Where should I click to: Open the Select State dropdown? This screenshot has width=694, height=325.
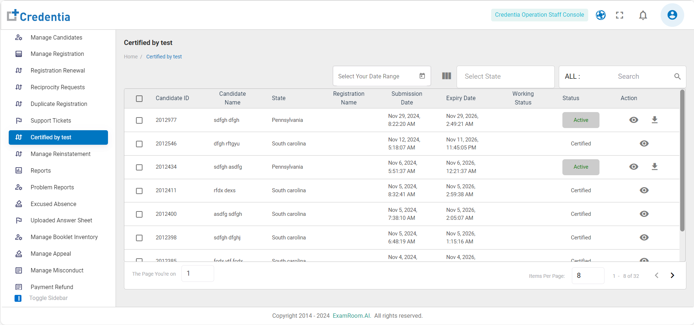click(505, 77)
